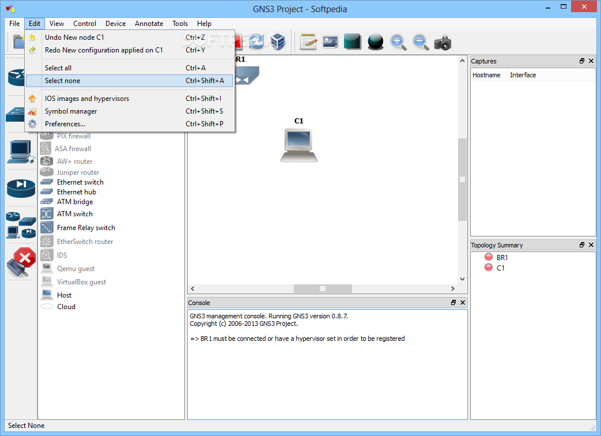Click the AW+ router list entry
Viewport: 601px width, 436px height.
[74, 161]
